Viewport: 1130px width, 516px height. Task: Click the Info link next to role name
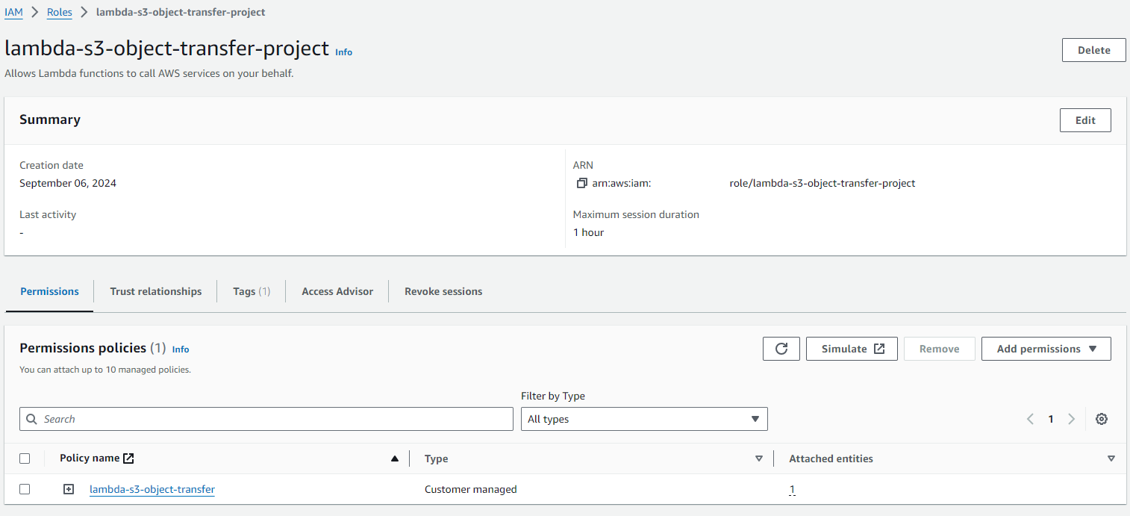pyautogui.click(x=343, y=52)
